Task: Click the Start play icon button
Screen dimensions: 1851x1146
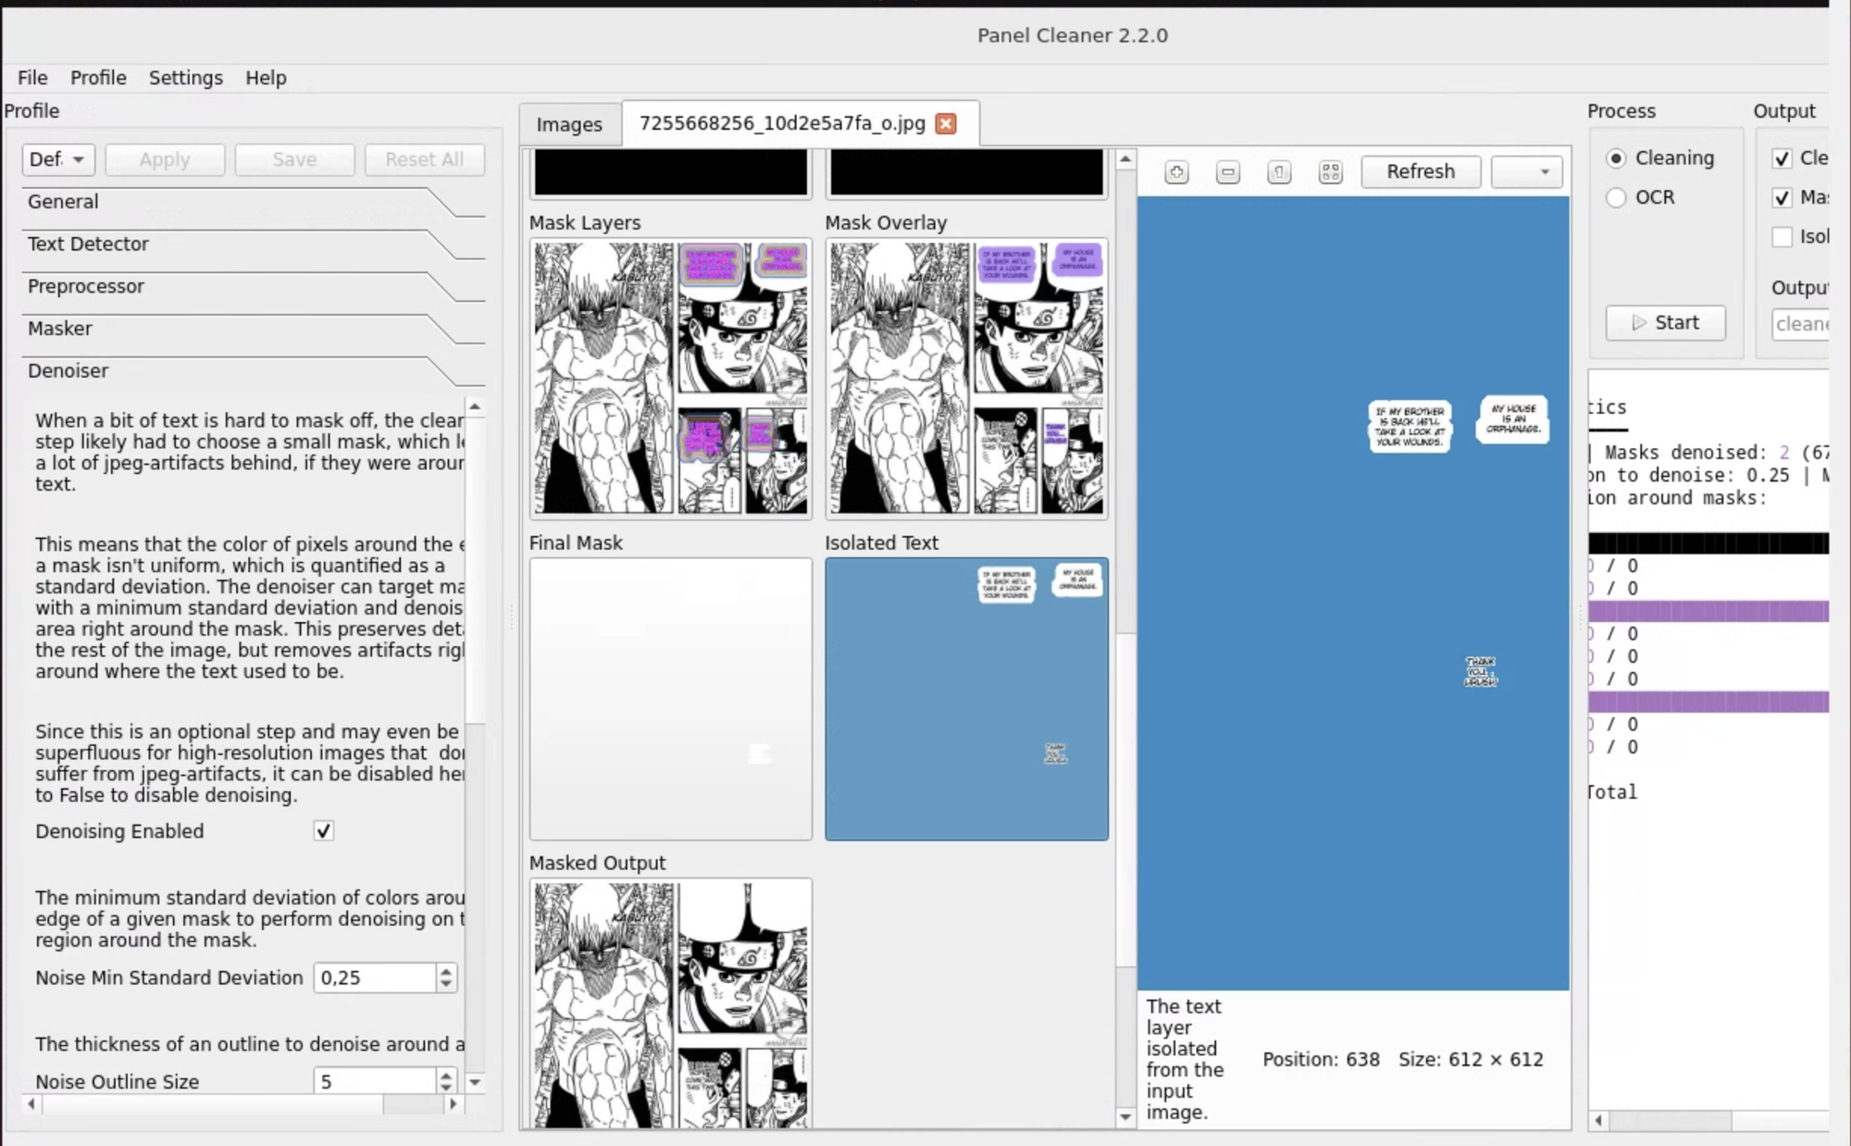Action: (1665, 323)
